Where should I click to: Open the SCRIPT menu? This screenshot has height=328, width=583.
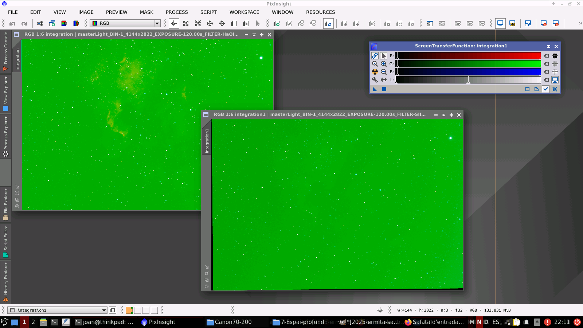pos(208,12)
